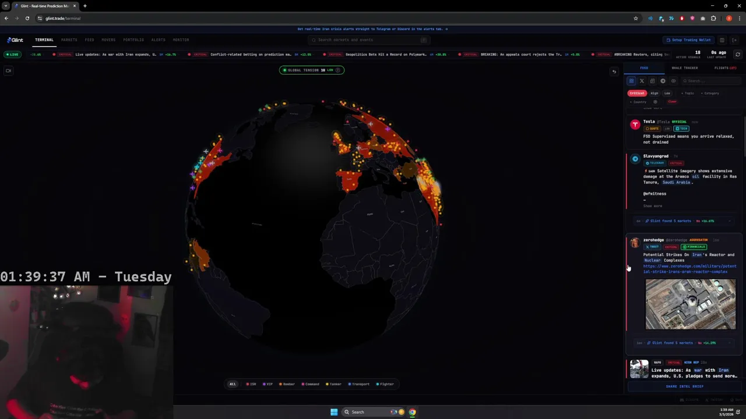Toggle the ISR flight filter
The height and width of the screenshot is (419, 746).
[x=251, y=384]
